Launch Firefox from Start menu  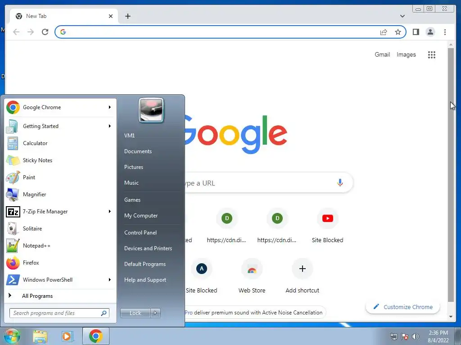coord(60,262)
